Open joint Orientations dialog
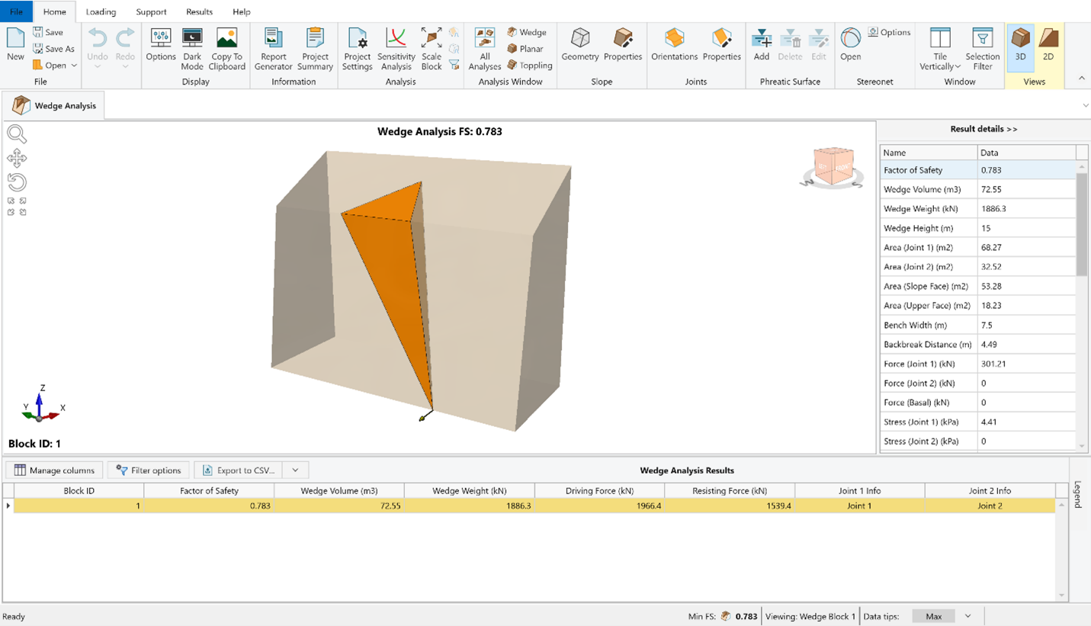Viewport: 1091px width, 626px height. (x=674, y=46)
